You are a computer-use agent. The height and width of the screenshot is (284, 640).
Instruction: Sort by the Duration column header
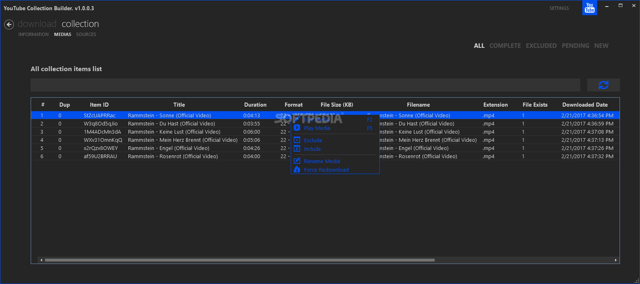[x=255, y=105]
